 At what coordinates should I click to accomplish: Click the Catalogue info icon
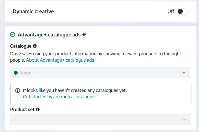pos(34,46)
